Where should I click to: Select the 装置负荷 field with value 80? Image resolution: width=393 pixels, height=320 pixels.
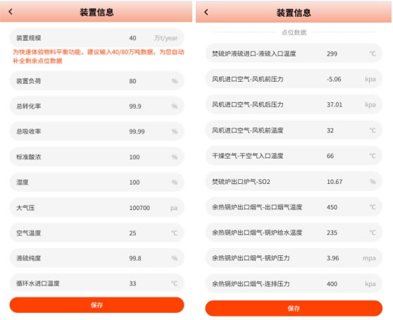96,81
